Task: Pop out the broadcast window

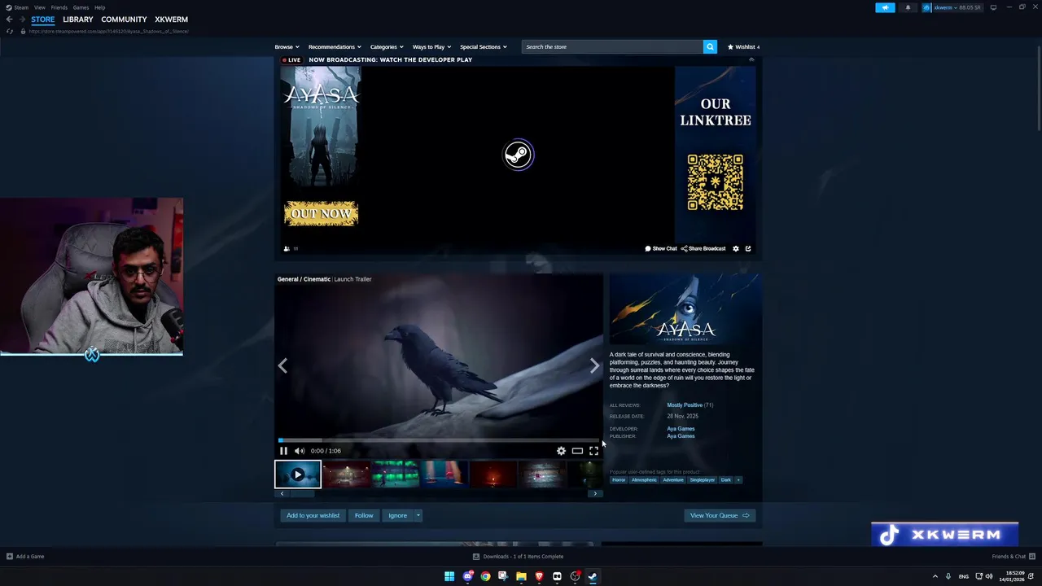Action: point(748,249)
